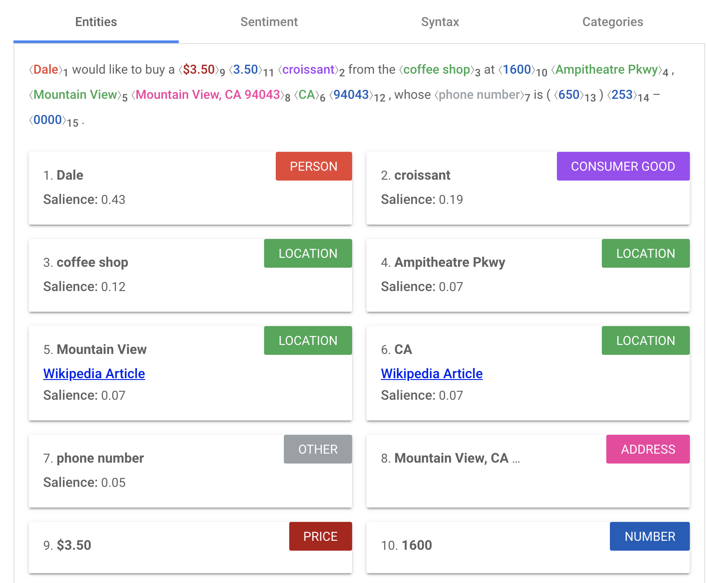Click the Entities tab
The image size is (706, 583).
tap(96, 22)
